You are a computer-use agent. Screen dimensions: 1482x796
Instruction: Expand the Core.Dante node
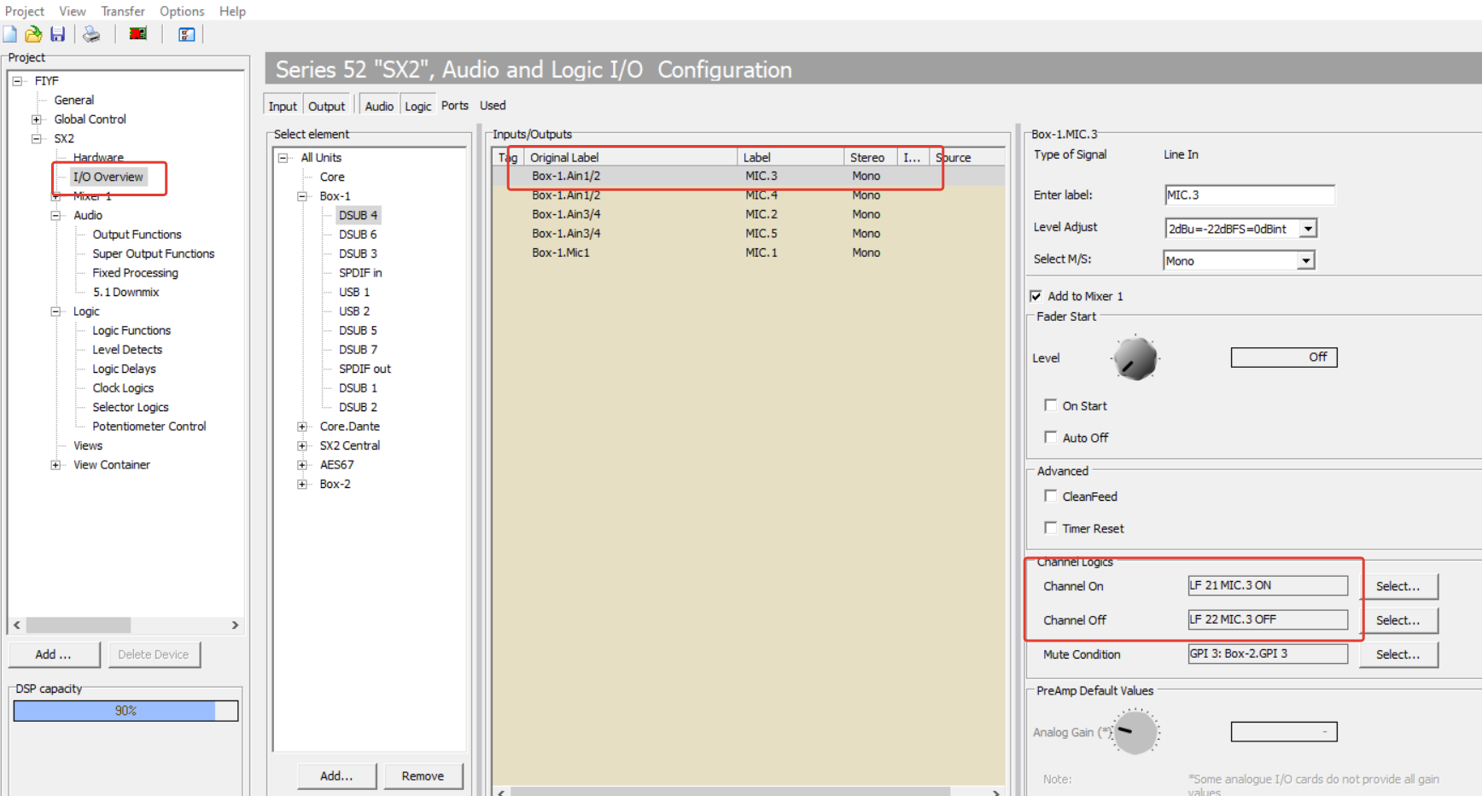[301, 427]
